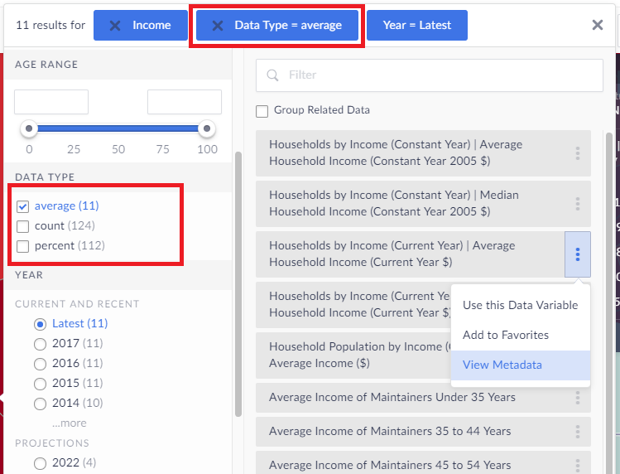
Task: Open options for Maintainers 35 to 44 Years
Action: 577,432
